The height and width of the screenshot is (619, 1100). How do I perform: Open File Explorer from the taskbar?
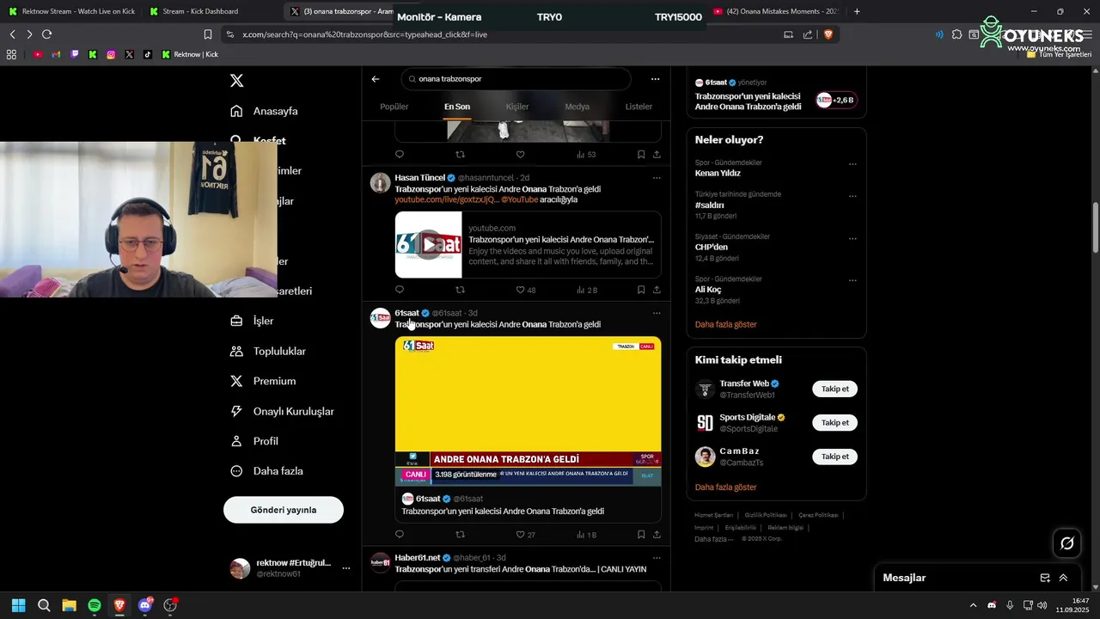click(69, 605)
